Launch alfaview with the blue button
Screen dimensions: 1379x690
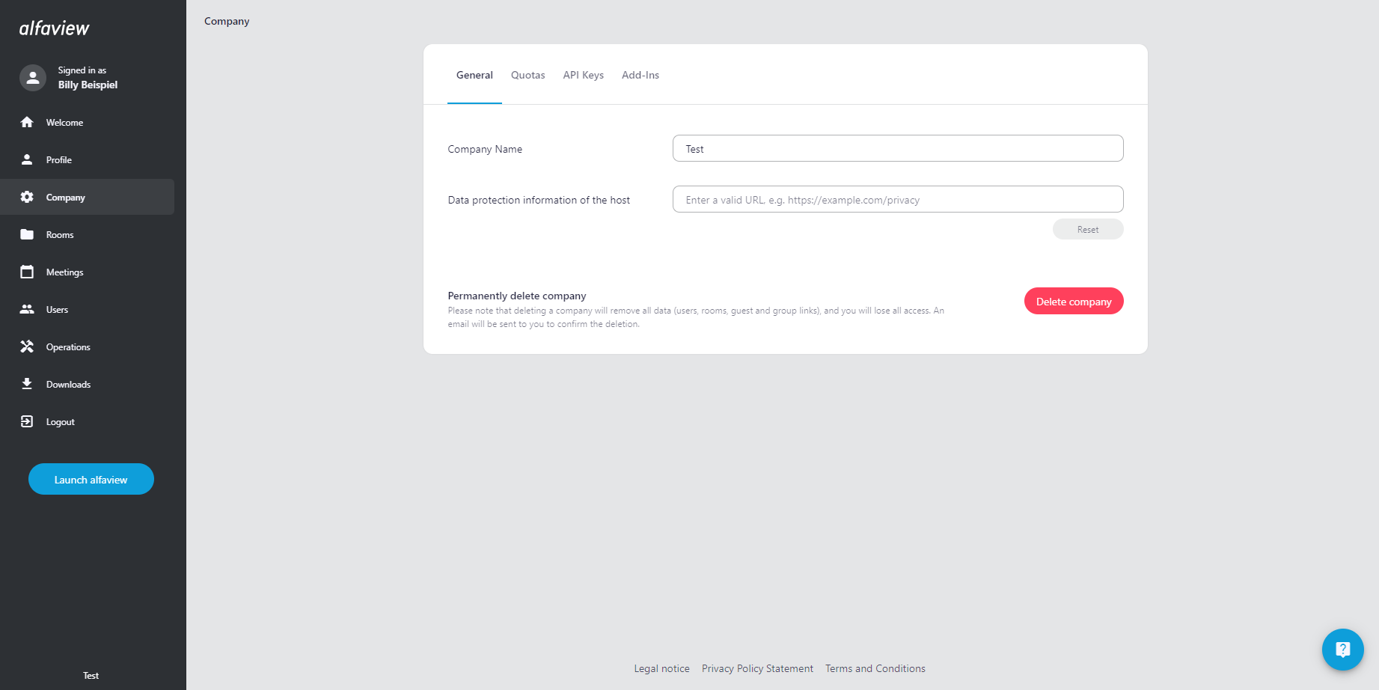click(91, 479)
